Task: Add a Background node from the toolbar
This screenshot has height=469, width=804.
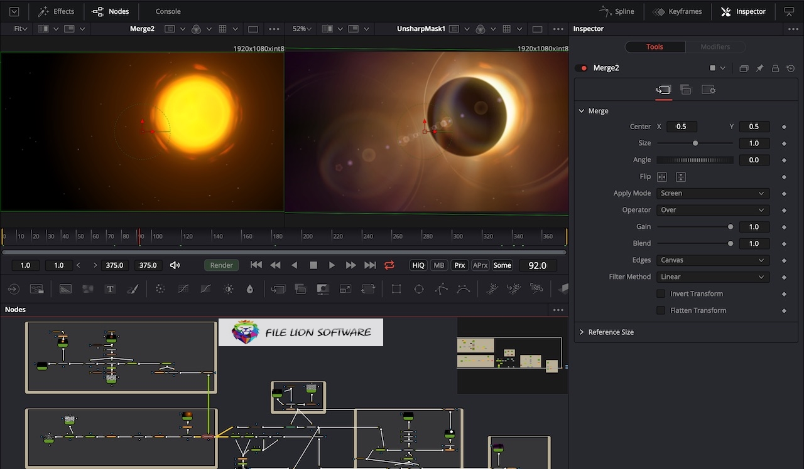Action: click(65, 289)
